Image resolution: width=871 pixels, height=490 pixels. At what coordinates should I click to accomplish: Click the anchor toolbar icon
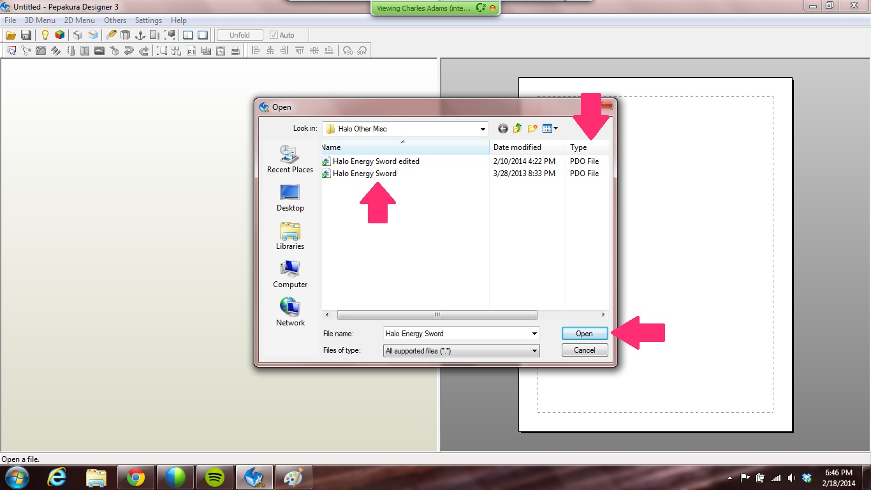pos(140,35)
